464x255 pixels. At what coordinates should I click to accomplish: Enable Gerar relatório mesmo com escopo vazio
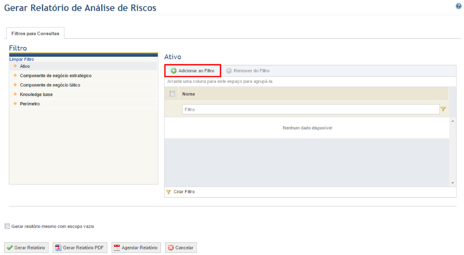7,226
